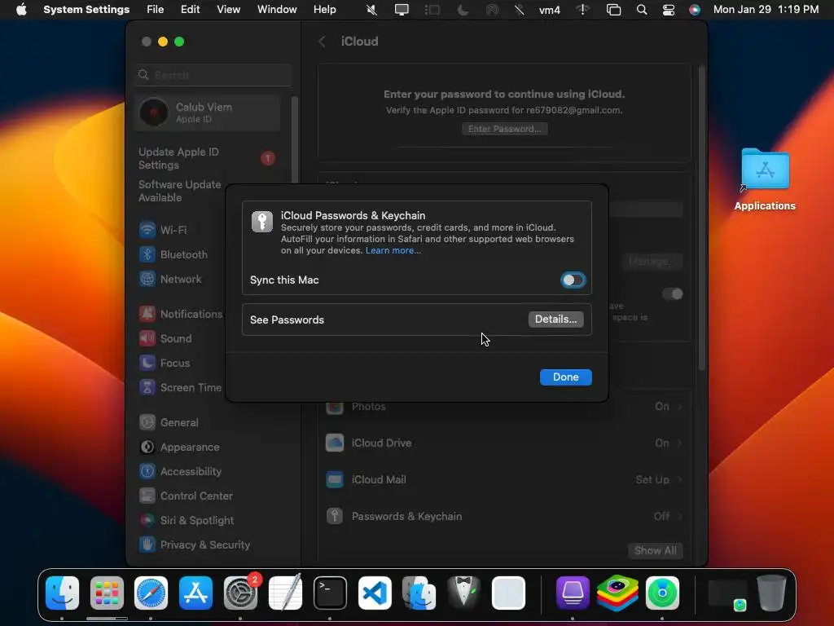Open Finder from the Dock
The width and height of the screenshot is (834, 626).
tap(62, 593)
